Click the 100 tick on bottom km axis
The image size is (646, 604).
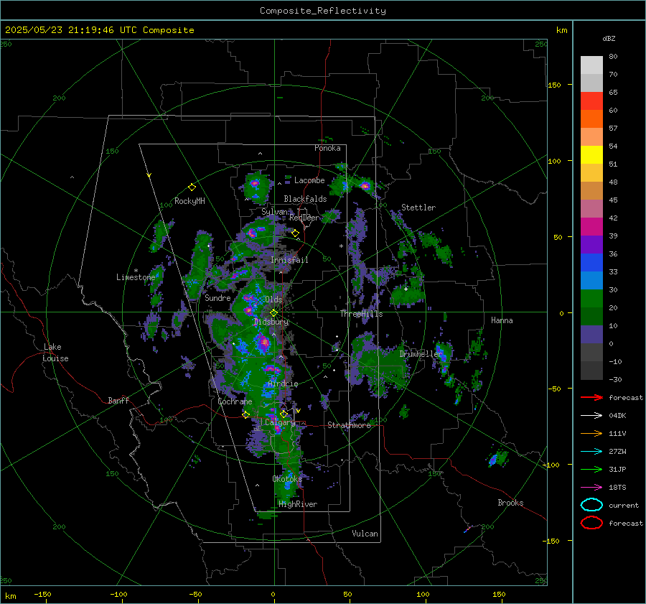coord(423,595)
